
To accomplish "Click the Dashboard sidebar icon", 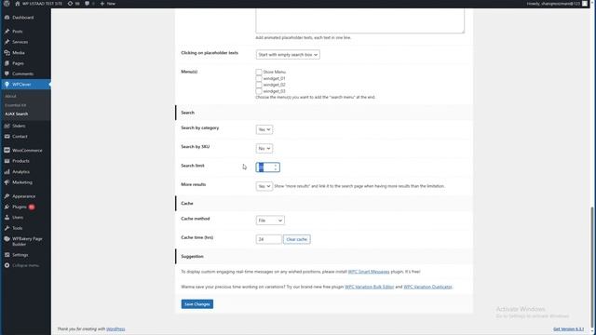I will pos(7,18).
